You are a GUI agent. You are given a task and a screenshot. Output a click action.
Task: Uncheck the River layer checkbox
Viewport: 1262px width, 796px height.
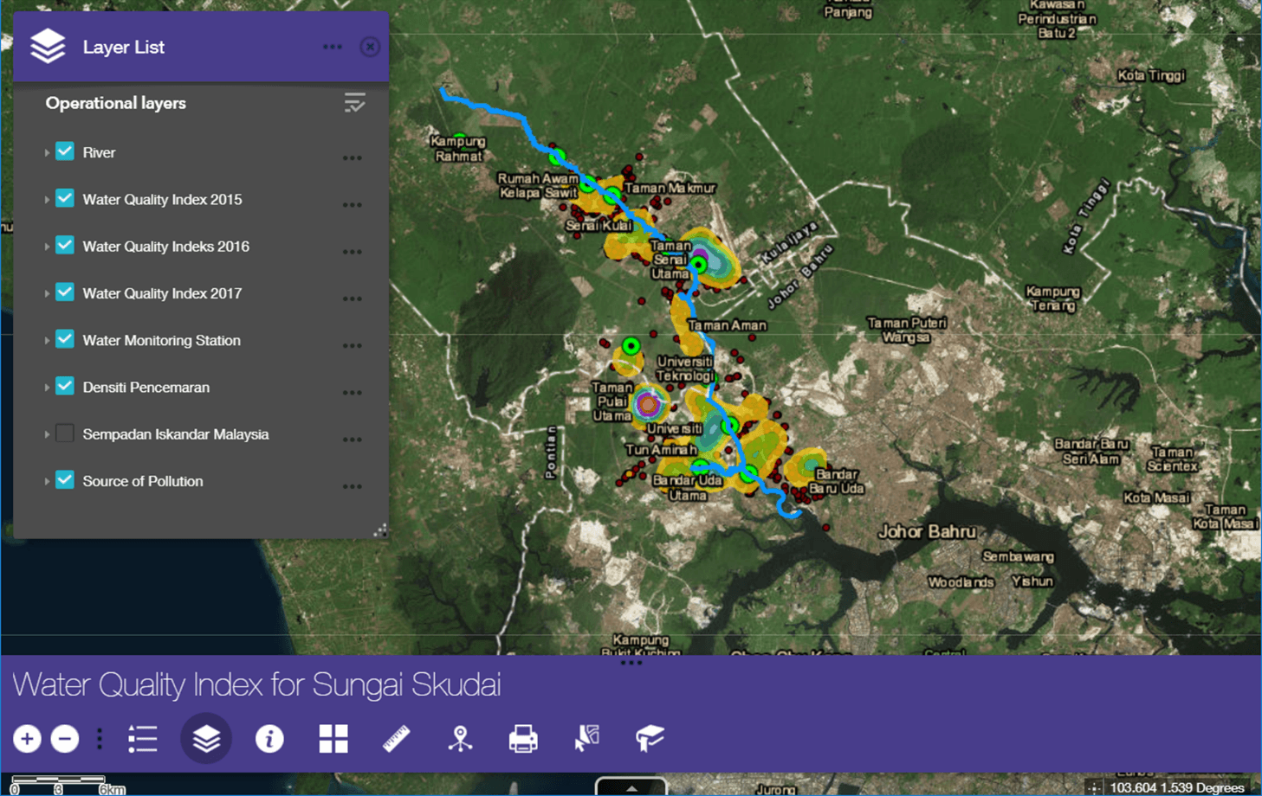pyautogui.click(x=65, y=151)
